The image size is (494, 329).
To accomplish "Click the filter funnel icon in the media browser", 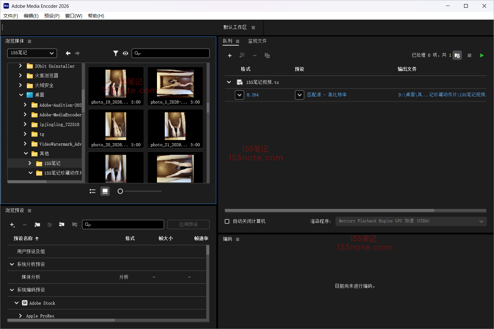I will (115, 53).
